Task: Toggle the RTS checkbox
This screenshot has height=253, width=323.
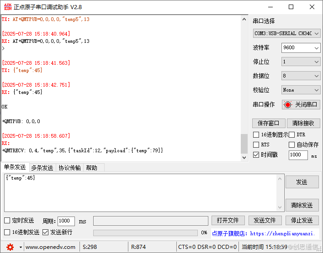Action: tap(256, 145)
